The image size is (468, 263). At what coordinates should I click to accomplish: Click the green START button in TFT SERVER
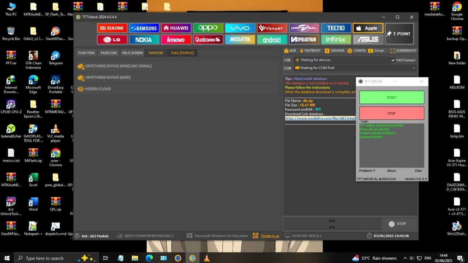click(392, 98)
